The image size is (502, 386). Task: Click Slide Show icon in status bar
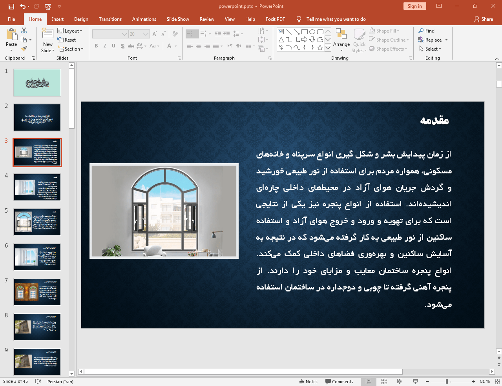click(415, 381)
